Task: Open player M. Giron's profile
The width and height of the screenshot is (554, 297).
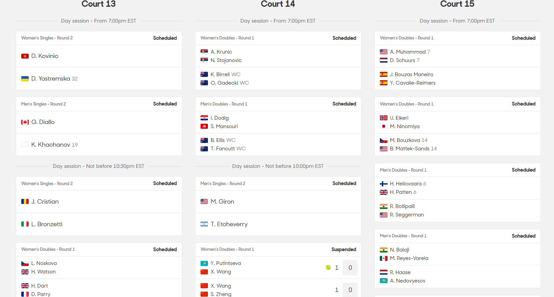Action: click(x=222, y=202)
